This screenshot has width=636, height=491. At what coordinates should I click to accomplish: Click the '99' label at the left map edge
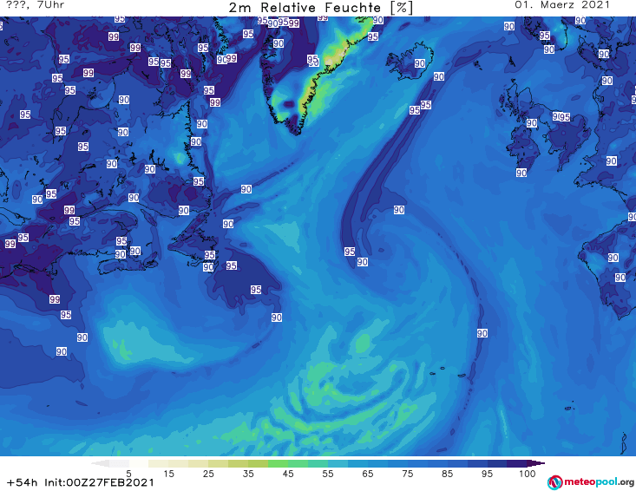(10, 244)
